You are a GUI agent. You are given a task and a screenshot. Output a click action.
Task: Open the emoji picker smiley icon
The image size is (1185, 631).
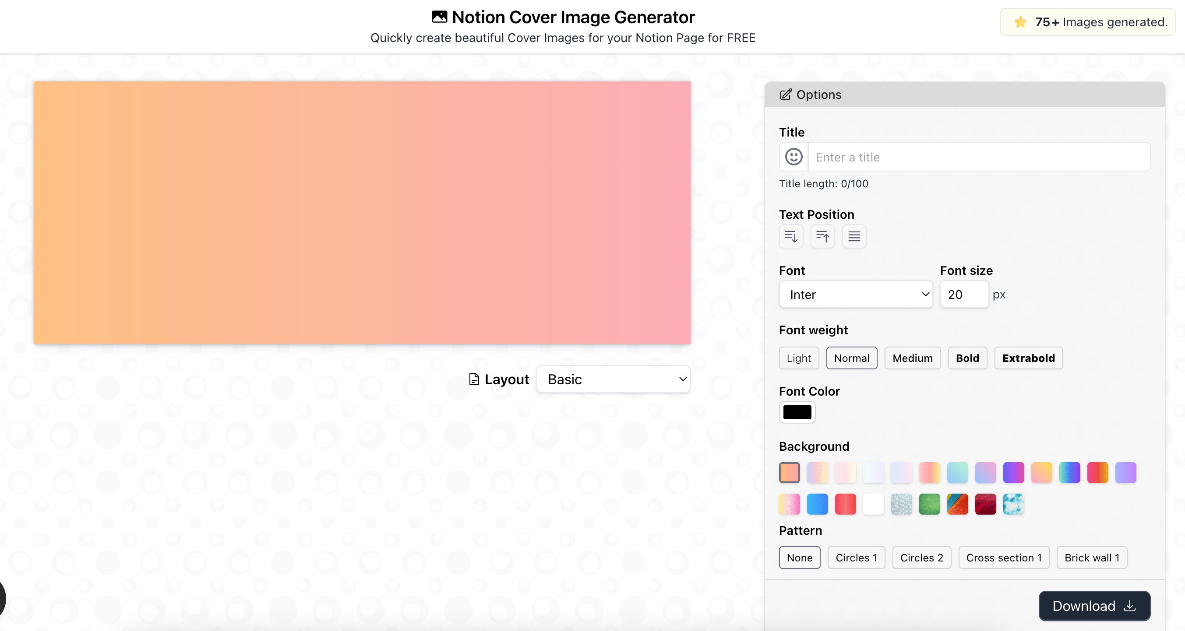(x=794, y=157)
